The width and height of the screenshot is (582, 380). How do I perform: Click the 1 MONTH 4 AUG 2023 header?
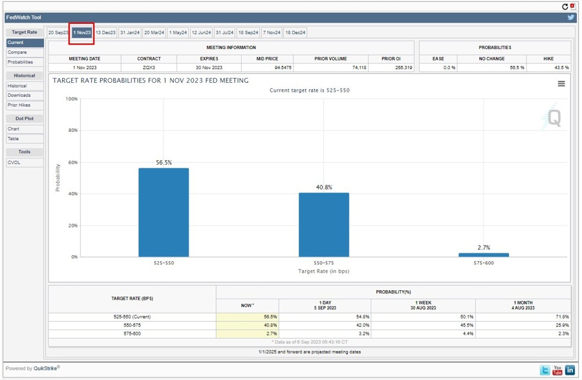click(x=523, y=306)
